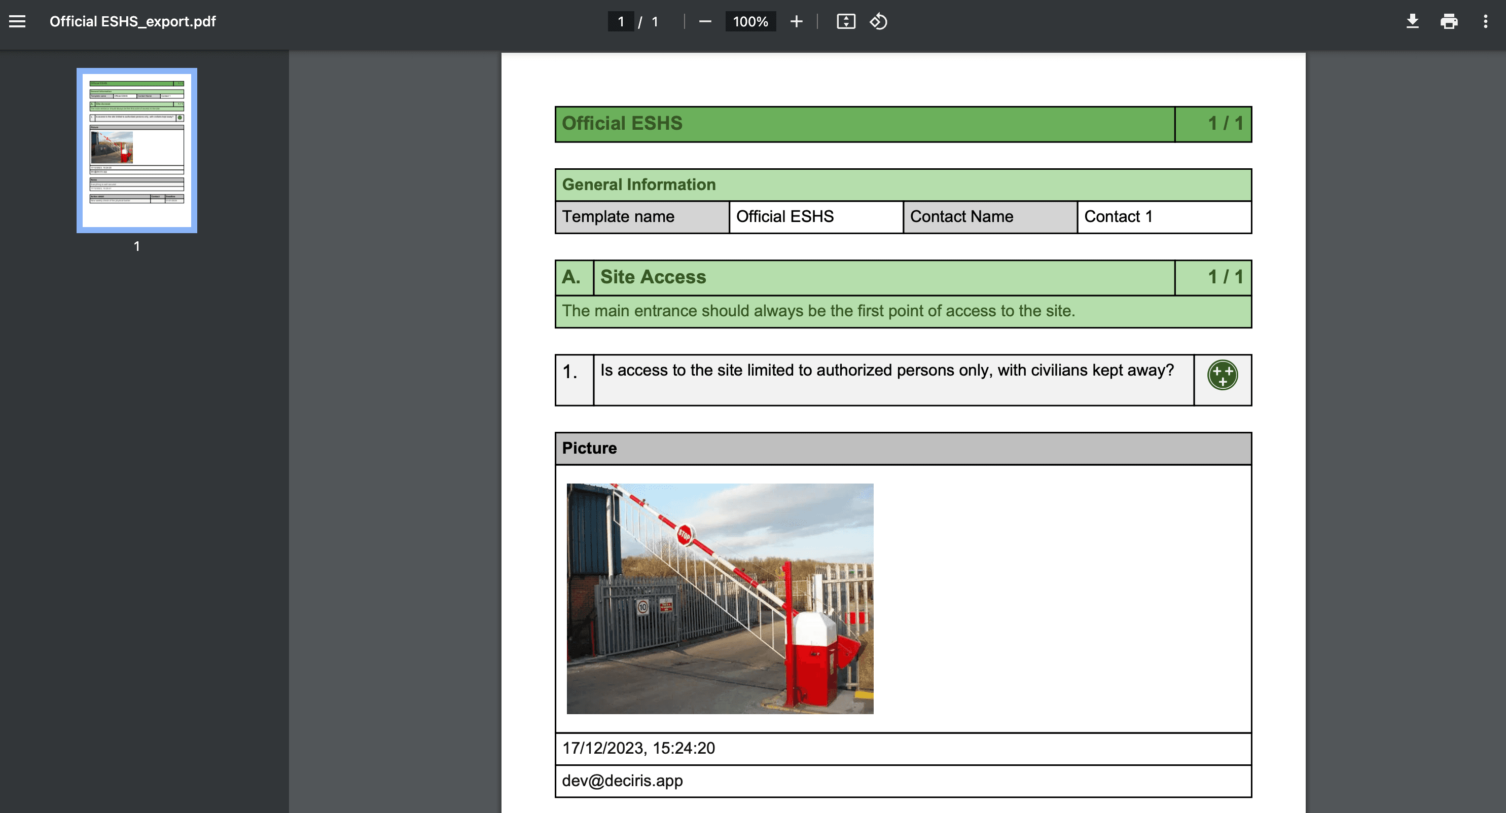Download the PDF file
Viewport: 1506px width, 813px height.
(1413, 22)
